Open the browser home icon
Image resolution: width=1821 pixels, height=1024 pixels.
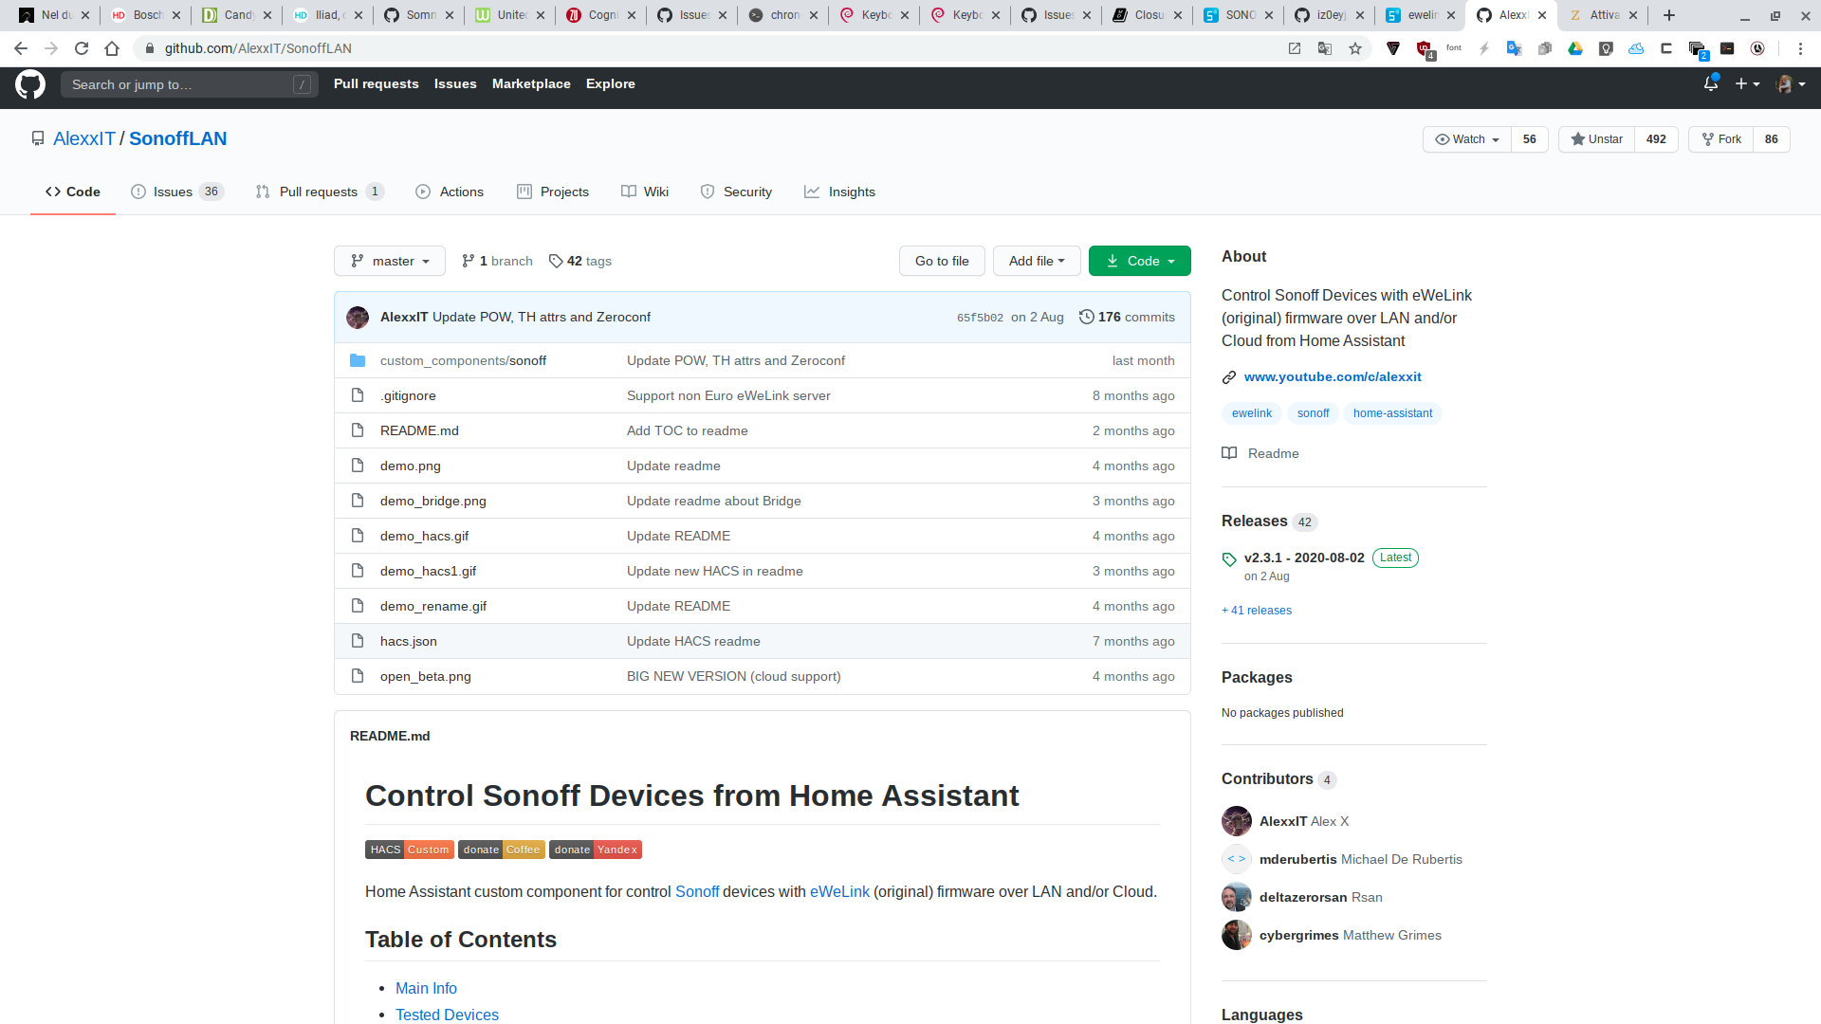(x=112, y=48)
